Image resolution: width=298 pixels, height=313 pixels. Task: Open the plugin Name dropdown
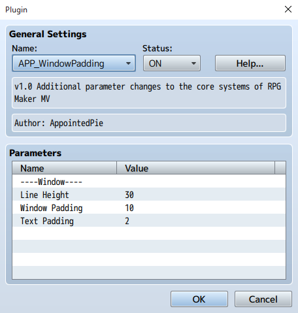tap(74, 63)
